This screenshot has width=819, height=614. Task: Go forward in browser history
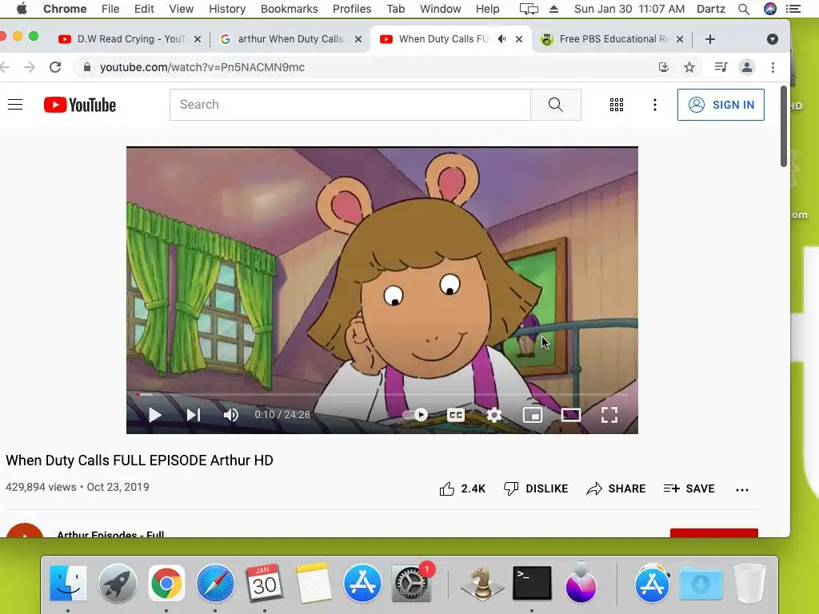[x=30, y=67]
